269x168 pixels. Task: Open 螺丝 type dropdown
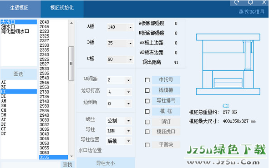128,121
